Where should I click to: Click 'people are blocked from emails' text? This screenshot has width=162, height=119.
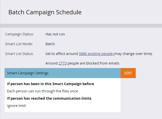click(x=93, y=63)
